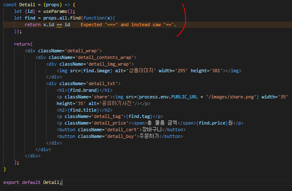This screenshot has width=292, height=191.
Task: Click the height value '381'
Action: [216, 71]
